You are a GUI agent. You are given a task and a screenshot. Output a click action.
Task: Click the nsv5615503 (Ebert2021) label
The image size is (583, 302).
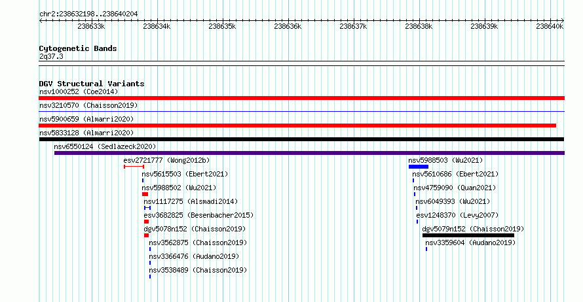185,174
